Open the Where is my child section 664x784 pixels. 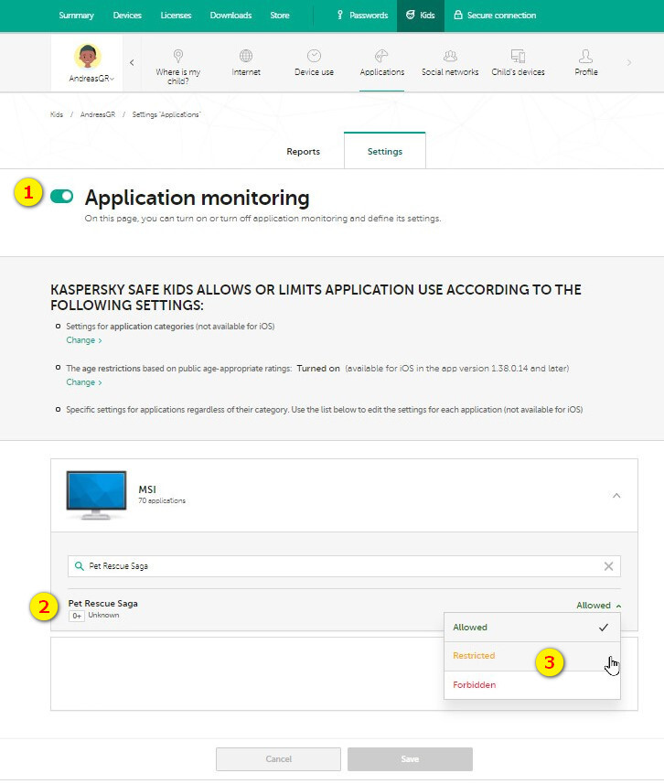177,67
